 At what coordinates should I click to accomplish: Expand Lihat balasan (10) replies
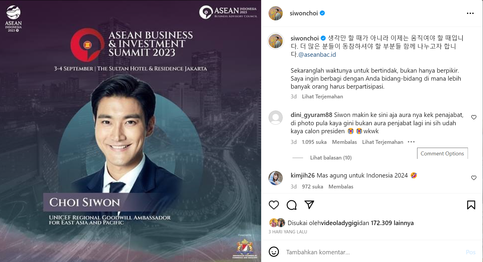[331, 158]
